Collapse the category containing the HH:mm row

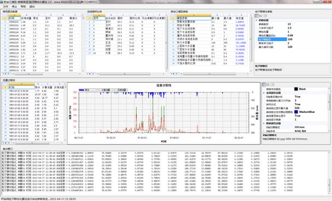point(264,123)
